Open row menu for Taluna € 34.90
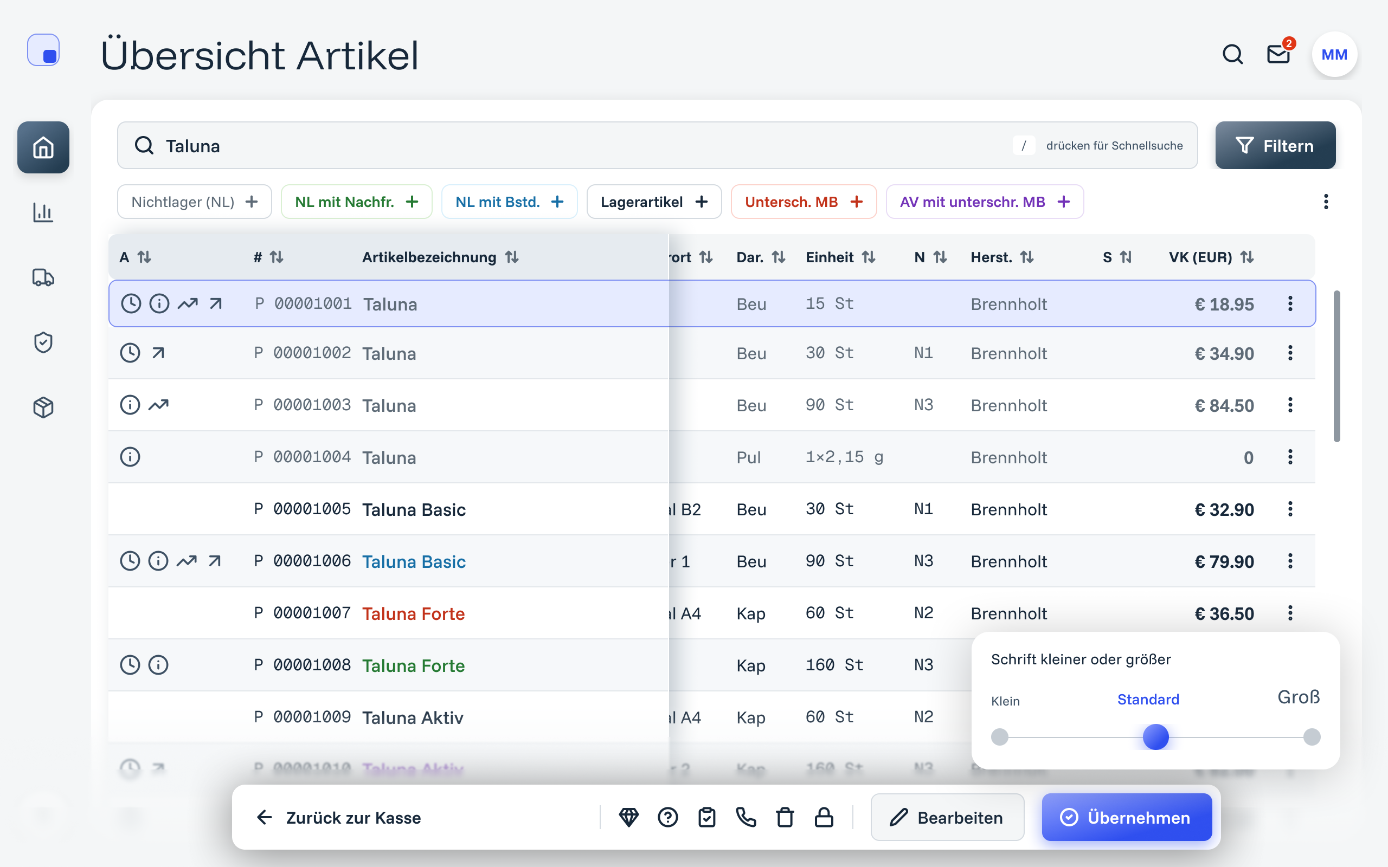Viewport: 1388px width, 867px height. click(x=1290, y=353)
